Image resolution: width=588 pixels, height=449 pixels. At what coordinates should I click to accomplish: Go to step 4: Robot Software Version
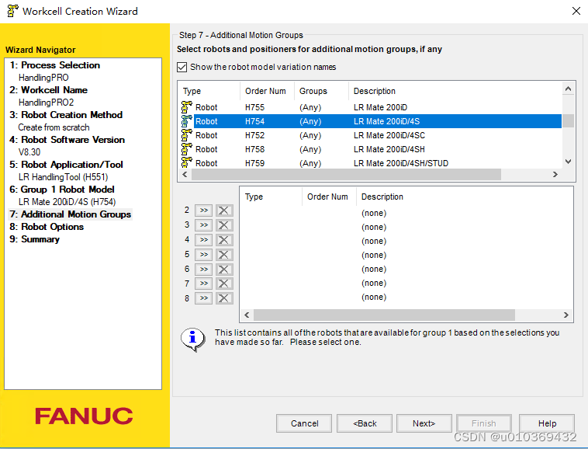pos(67,140)
